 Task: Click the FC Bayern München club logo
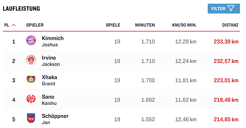click(x=31, y=41)
